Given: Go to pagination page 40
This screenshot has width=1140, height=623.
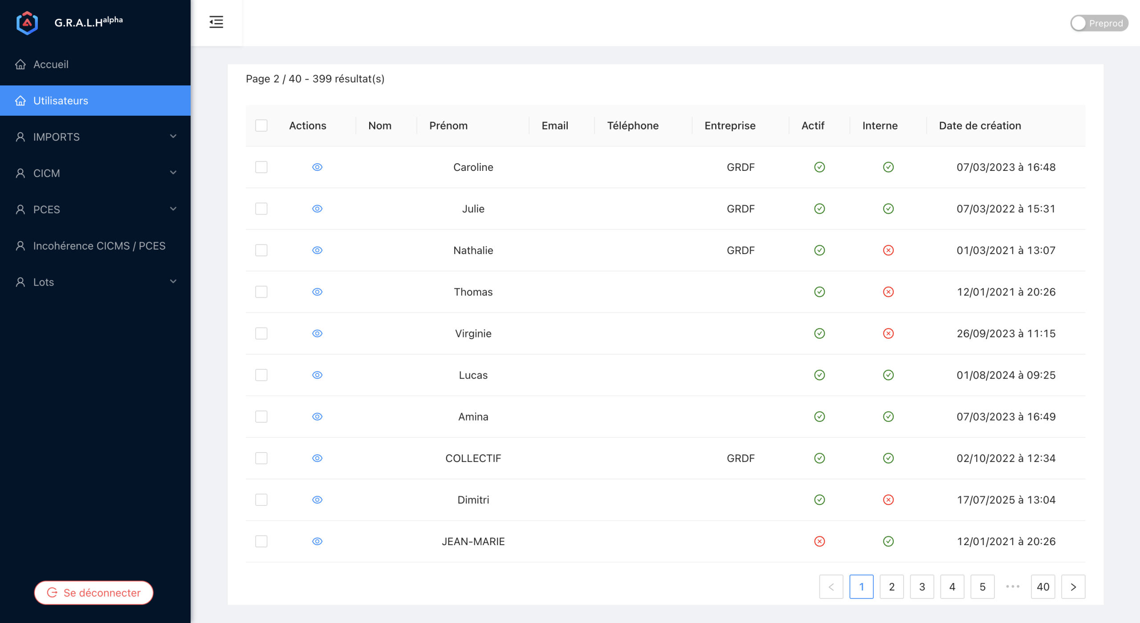Looking at the screenshot, I should click(x=1043, y=587).
